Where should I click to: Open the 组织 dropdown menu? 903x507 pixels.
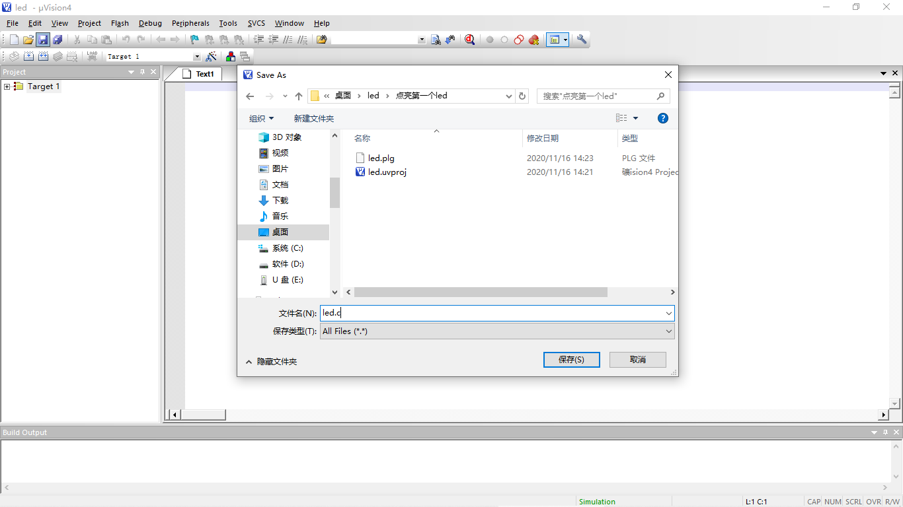(261, 118)
